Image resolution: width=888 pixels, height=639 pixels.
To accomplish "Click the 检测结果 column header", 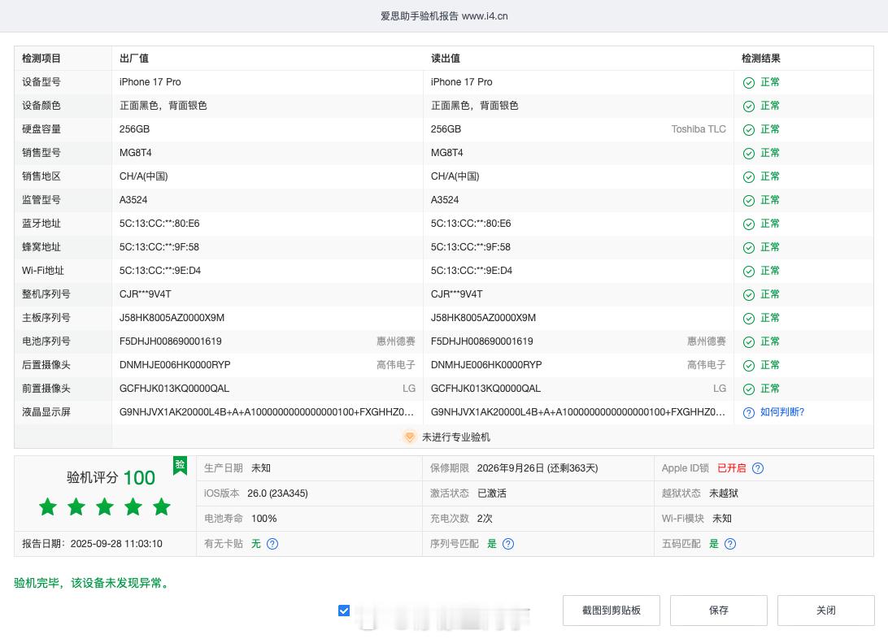I will click(x=761, y=59).
